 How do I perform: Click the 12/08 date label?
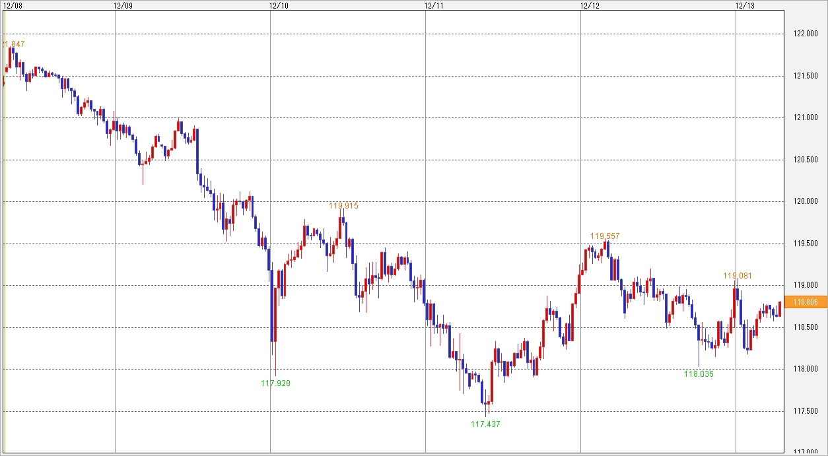[x=13, y=5]
